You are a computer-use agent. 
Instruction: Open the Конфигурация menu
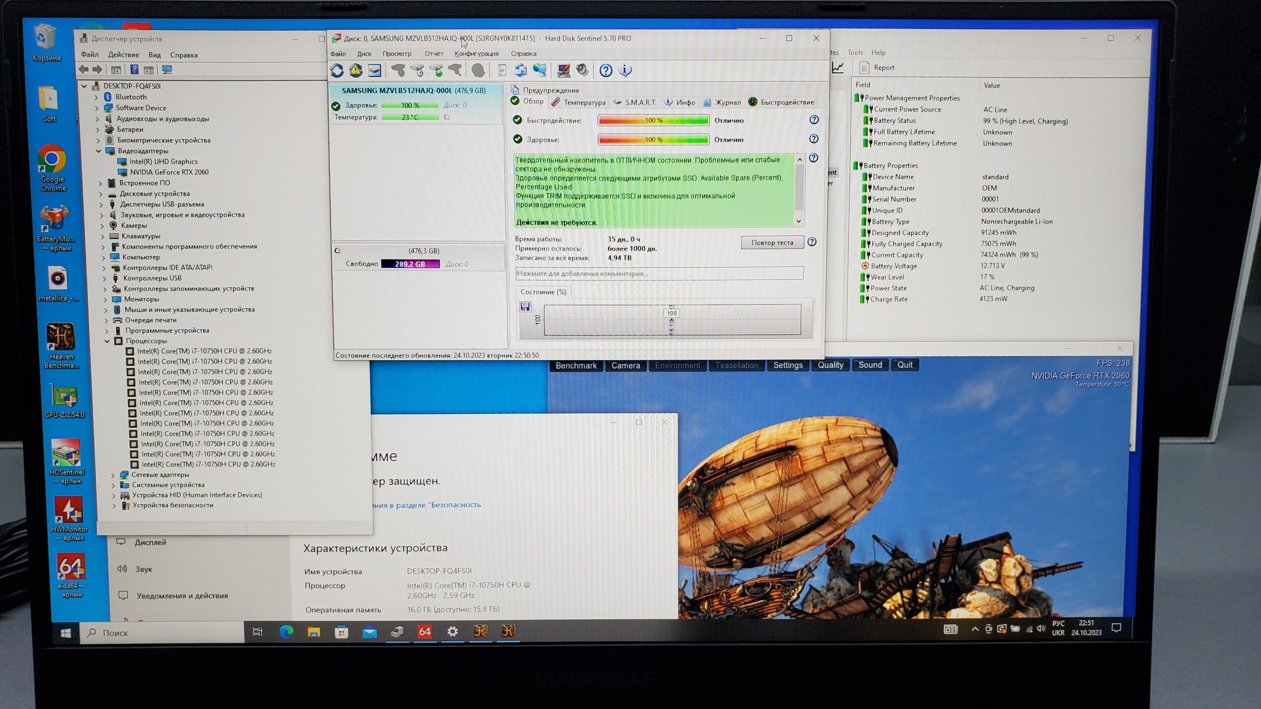[476, 54]
